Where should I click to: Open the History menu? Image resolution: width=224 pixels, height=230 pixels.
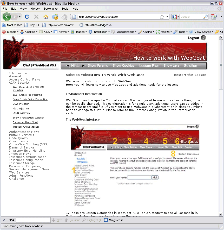click(x=35, y=9)
